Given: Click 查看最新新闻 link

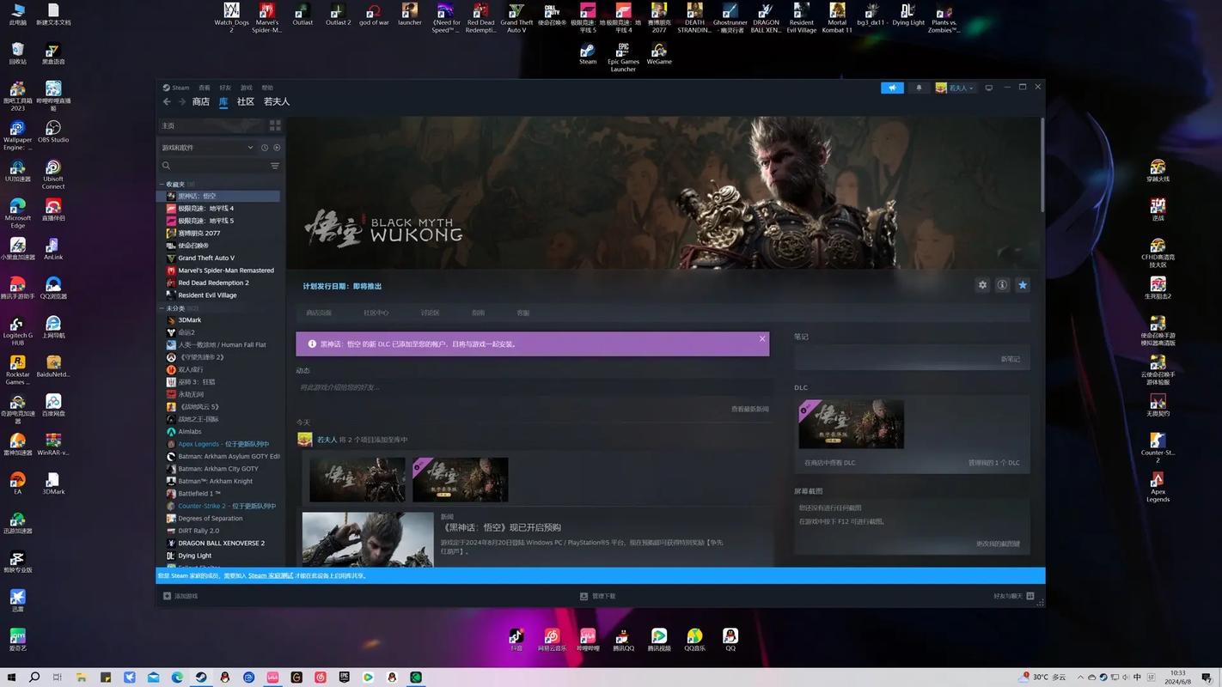Looking at the screenshot, I should coord(750,409).
